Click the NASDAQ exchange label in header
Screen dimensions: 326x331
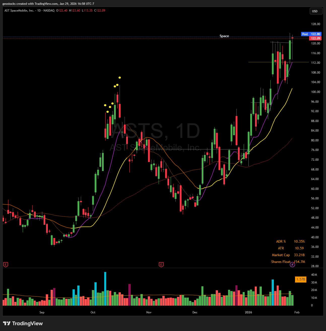tap(49, 11)
